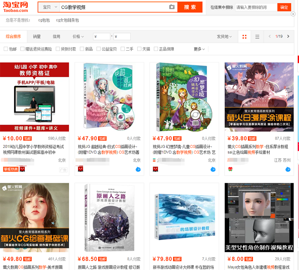The image size is (299, 270).
Task: Open the 发货地 location dropdown
Action: tap(224, 36)
